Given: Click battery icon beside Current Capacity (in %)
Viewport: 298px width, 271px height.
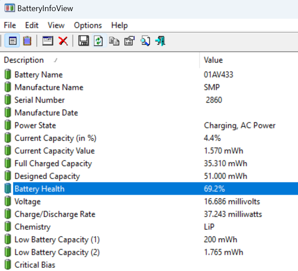Looking at the screenshot, I should 8,138.
